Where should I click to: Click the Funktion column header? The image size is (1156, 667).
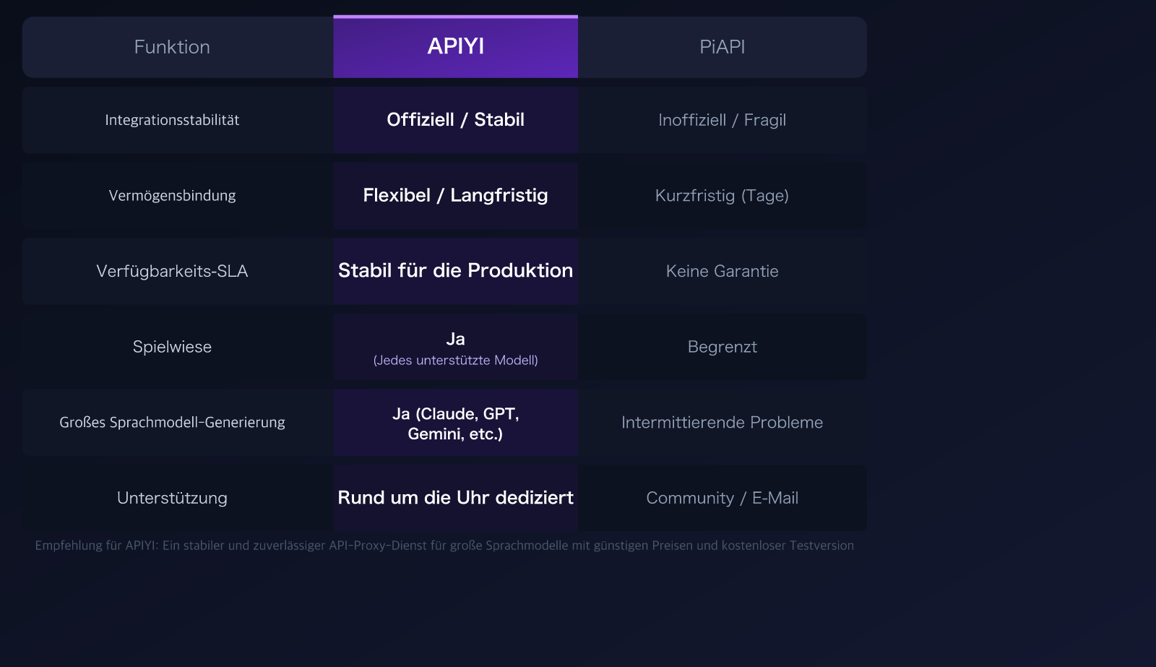pos(171,46)
